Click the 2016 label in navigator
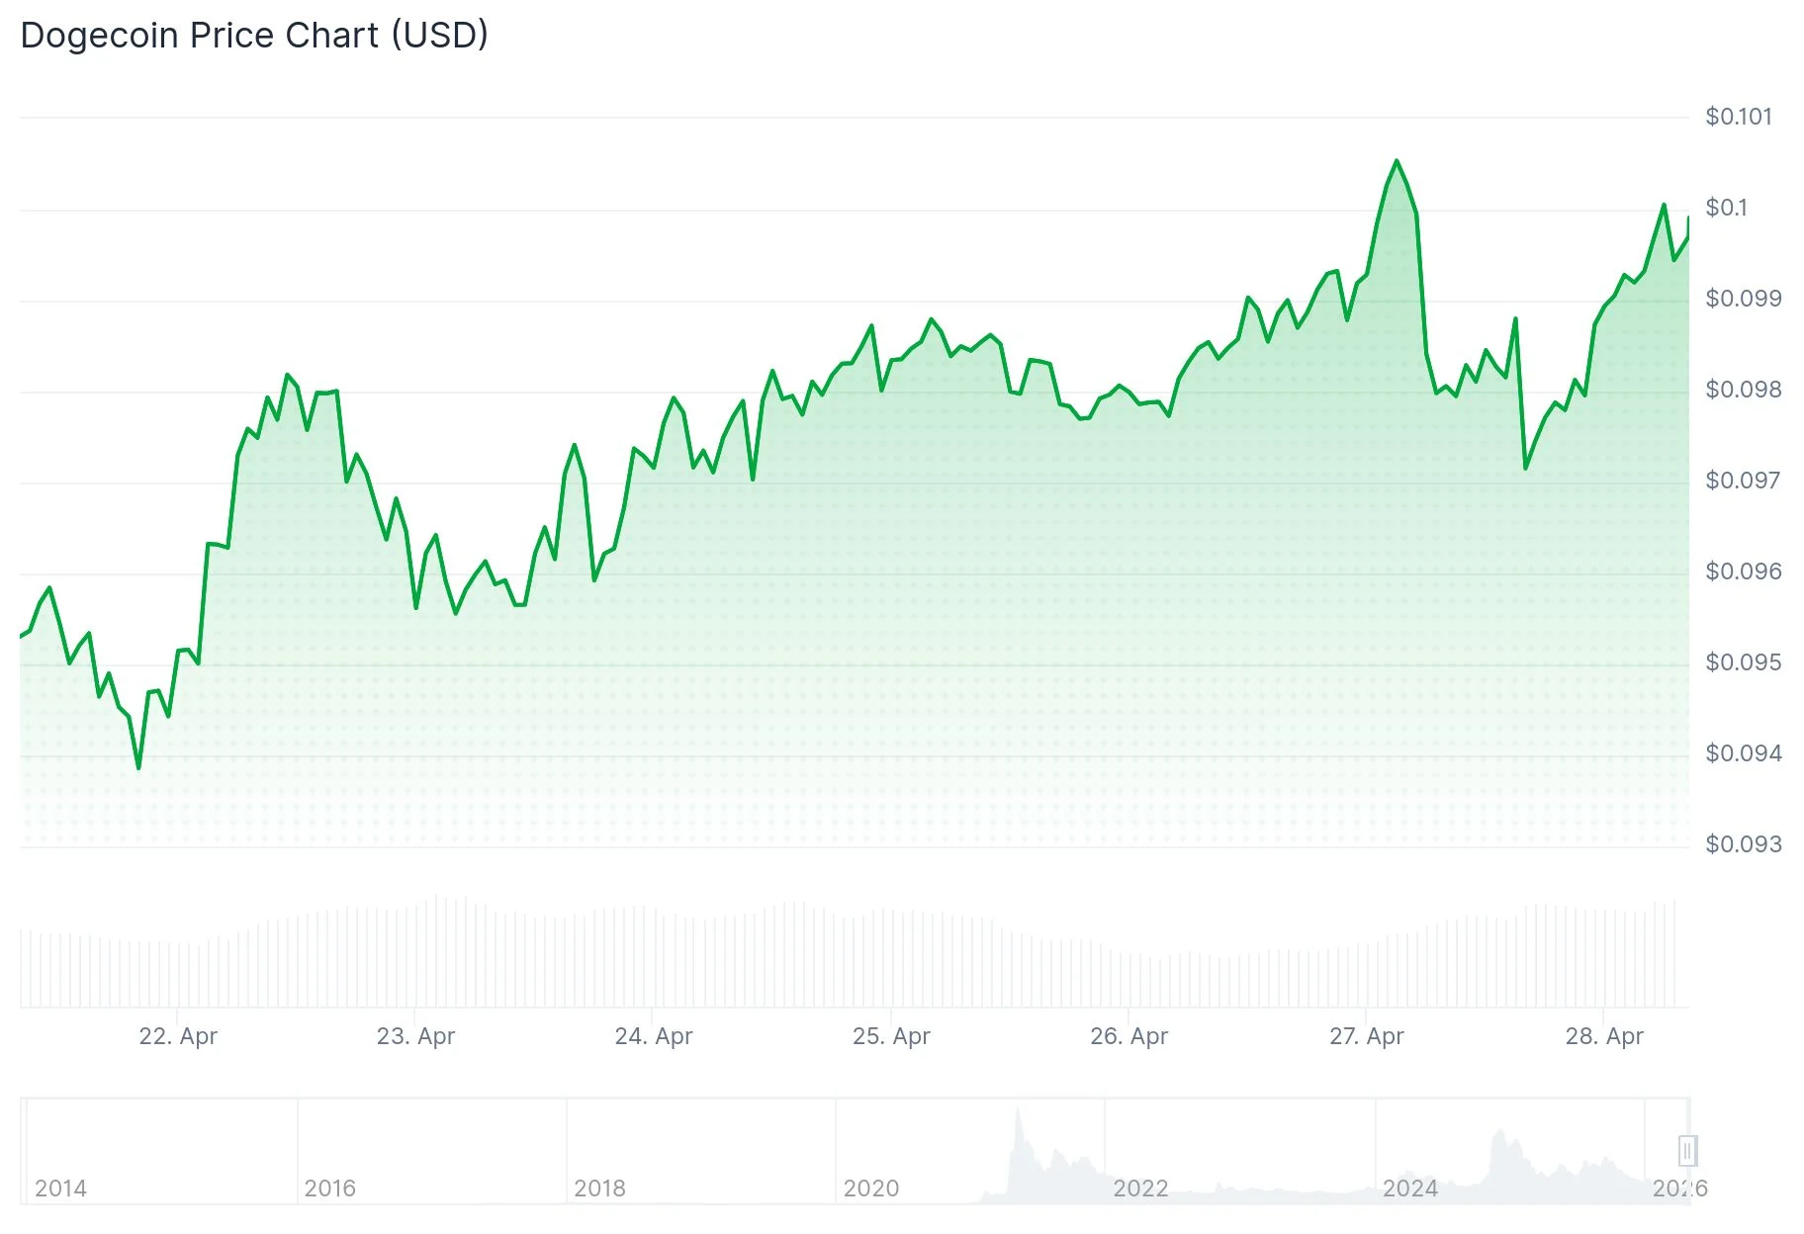The image size is (1804, 1234). click(x=329, y=1188)
